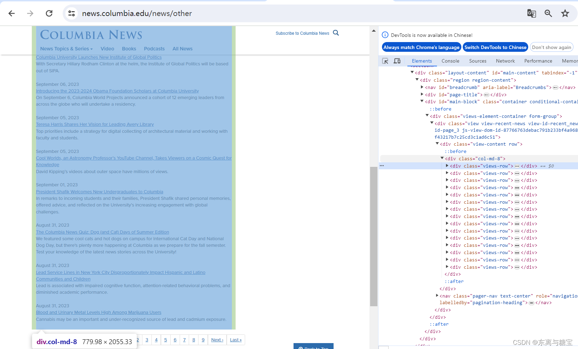Image resolution: width=578 pixels, height=349 pixels.
Task: Go to pagination page 9
Action: [203, 340]
